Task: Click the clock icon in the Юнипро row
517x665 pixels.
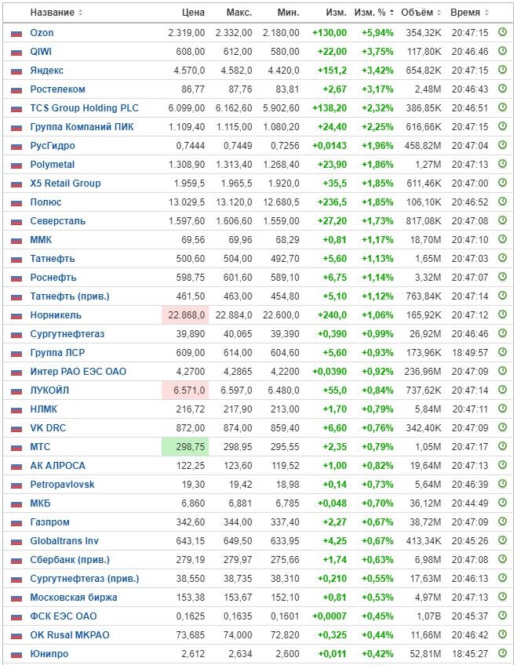Action: (502, 653)
